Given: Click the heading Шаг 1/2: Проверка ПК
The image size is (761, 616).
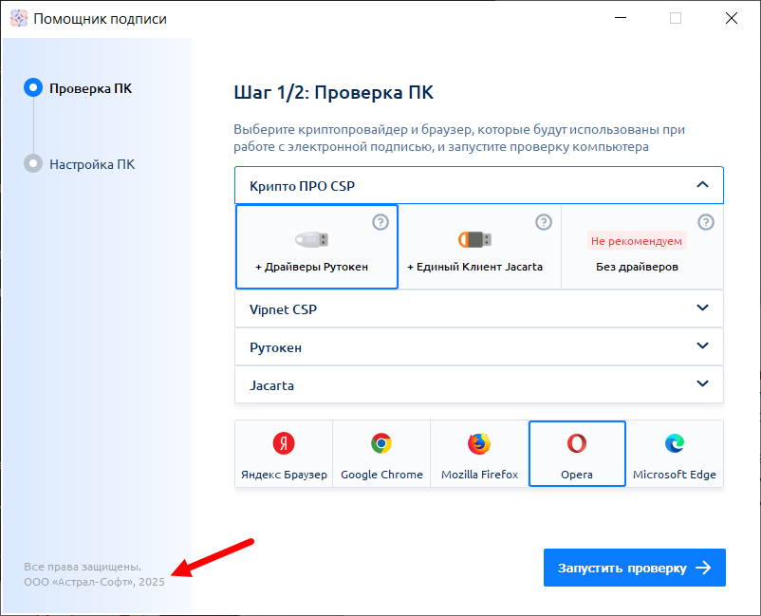Looking at the screenshot, I should coord(333,92).
